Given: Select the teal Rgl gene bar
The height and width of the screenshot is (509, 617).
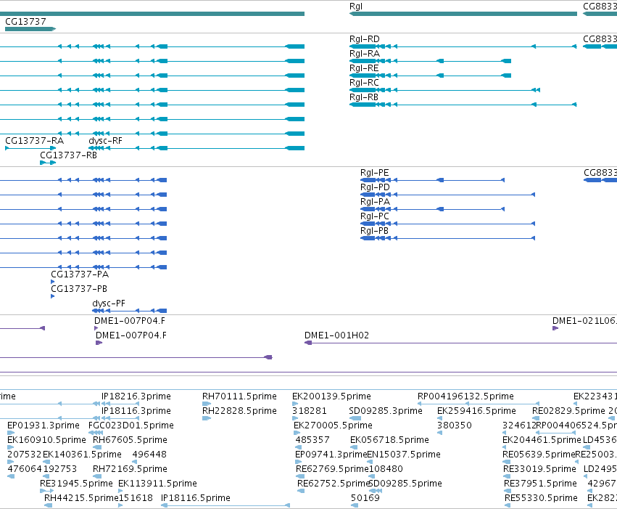Looking at the screenshot, I should [x=463, y=14].
